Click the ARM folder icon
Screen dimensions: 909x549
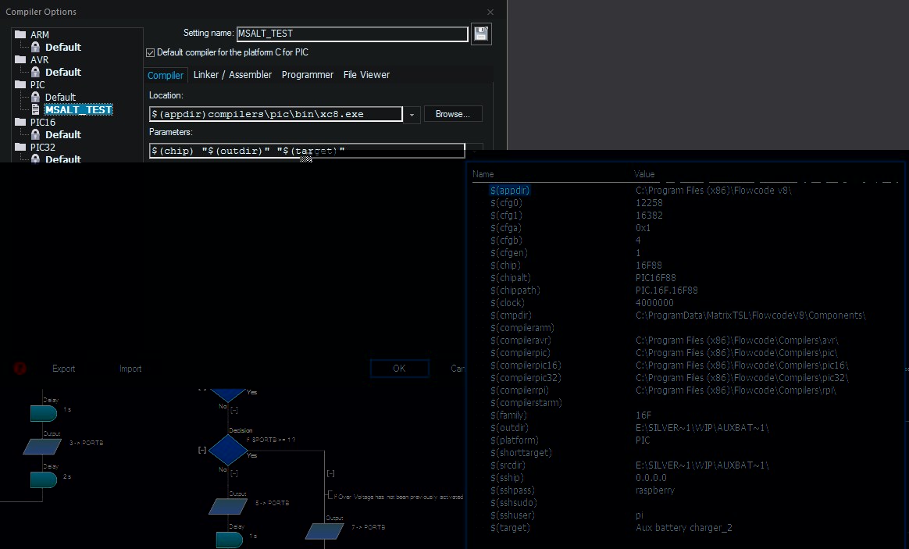tap(20, 34)
